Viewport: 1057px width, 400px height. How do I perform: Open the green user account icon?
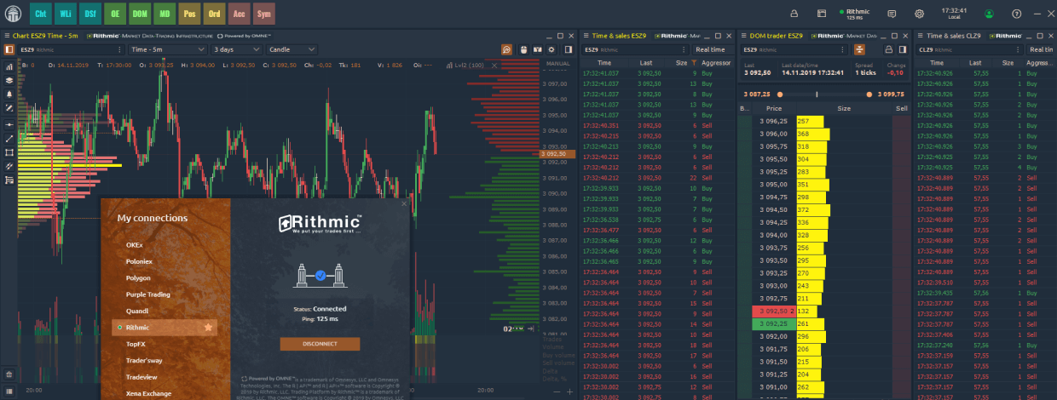[x=989, y=14]
